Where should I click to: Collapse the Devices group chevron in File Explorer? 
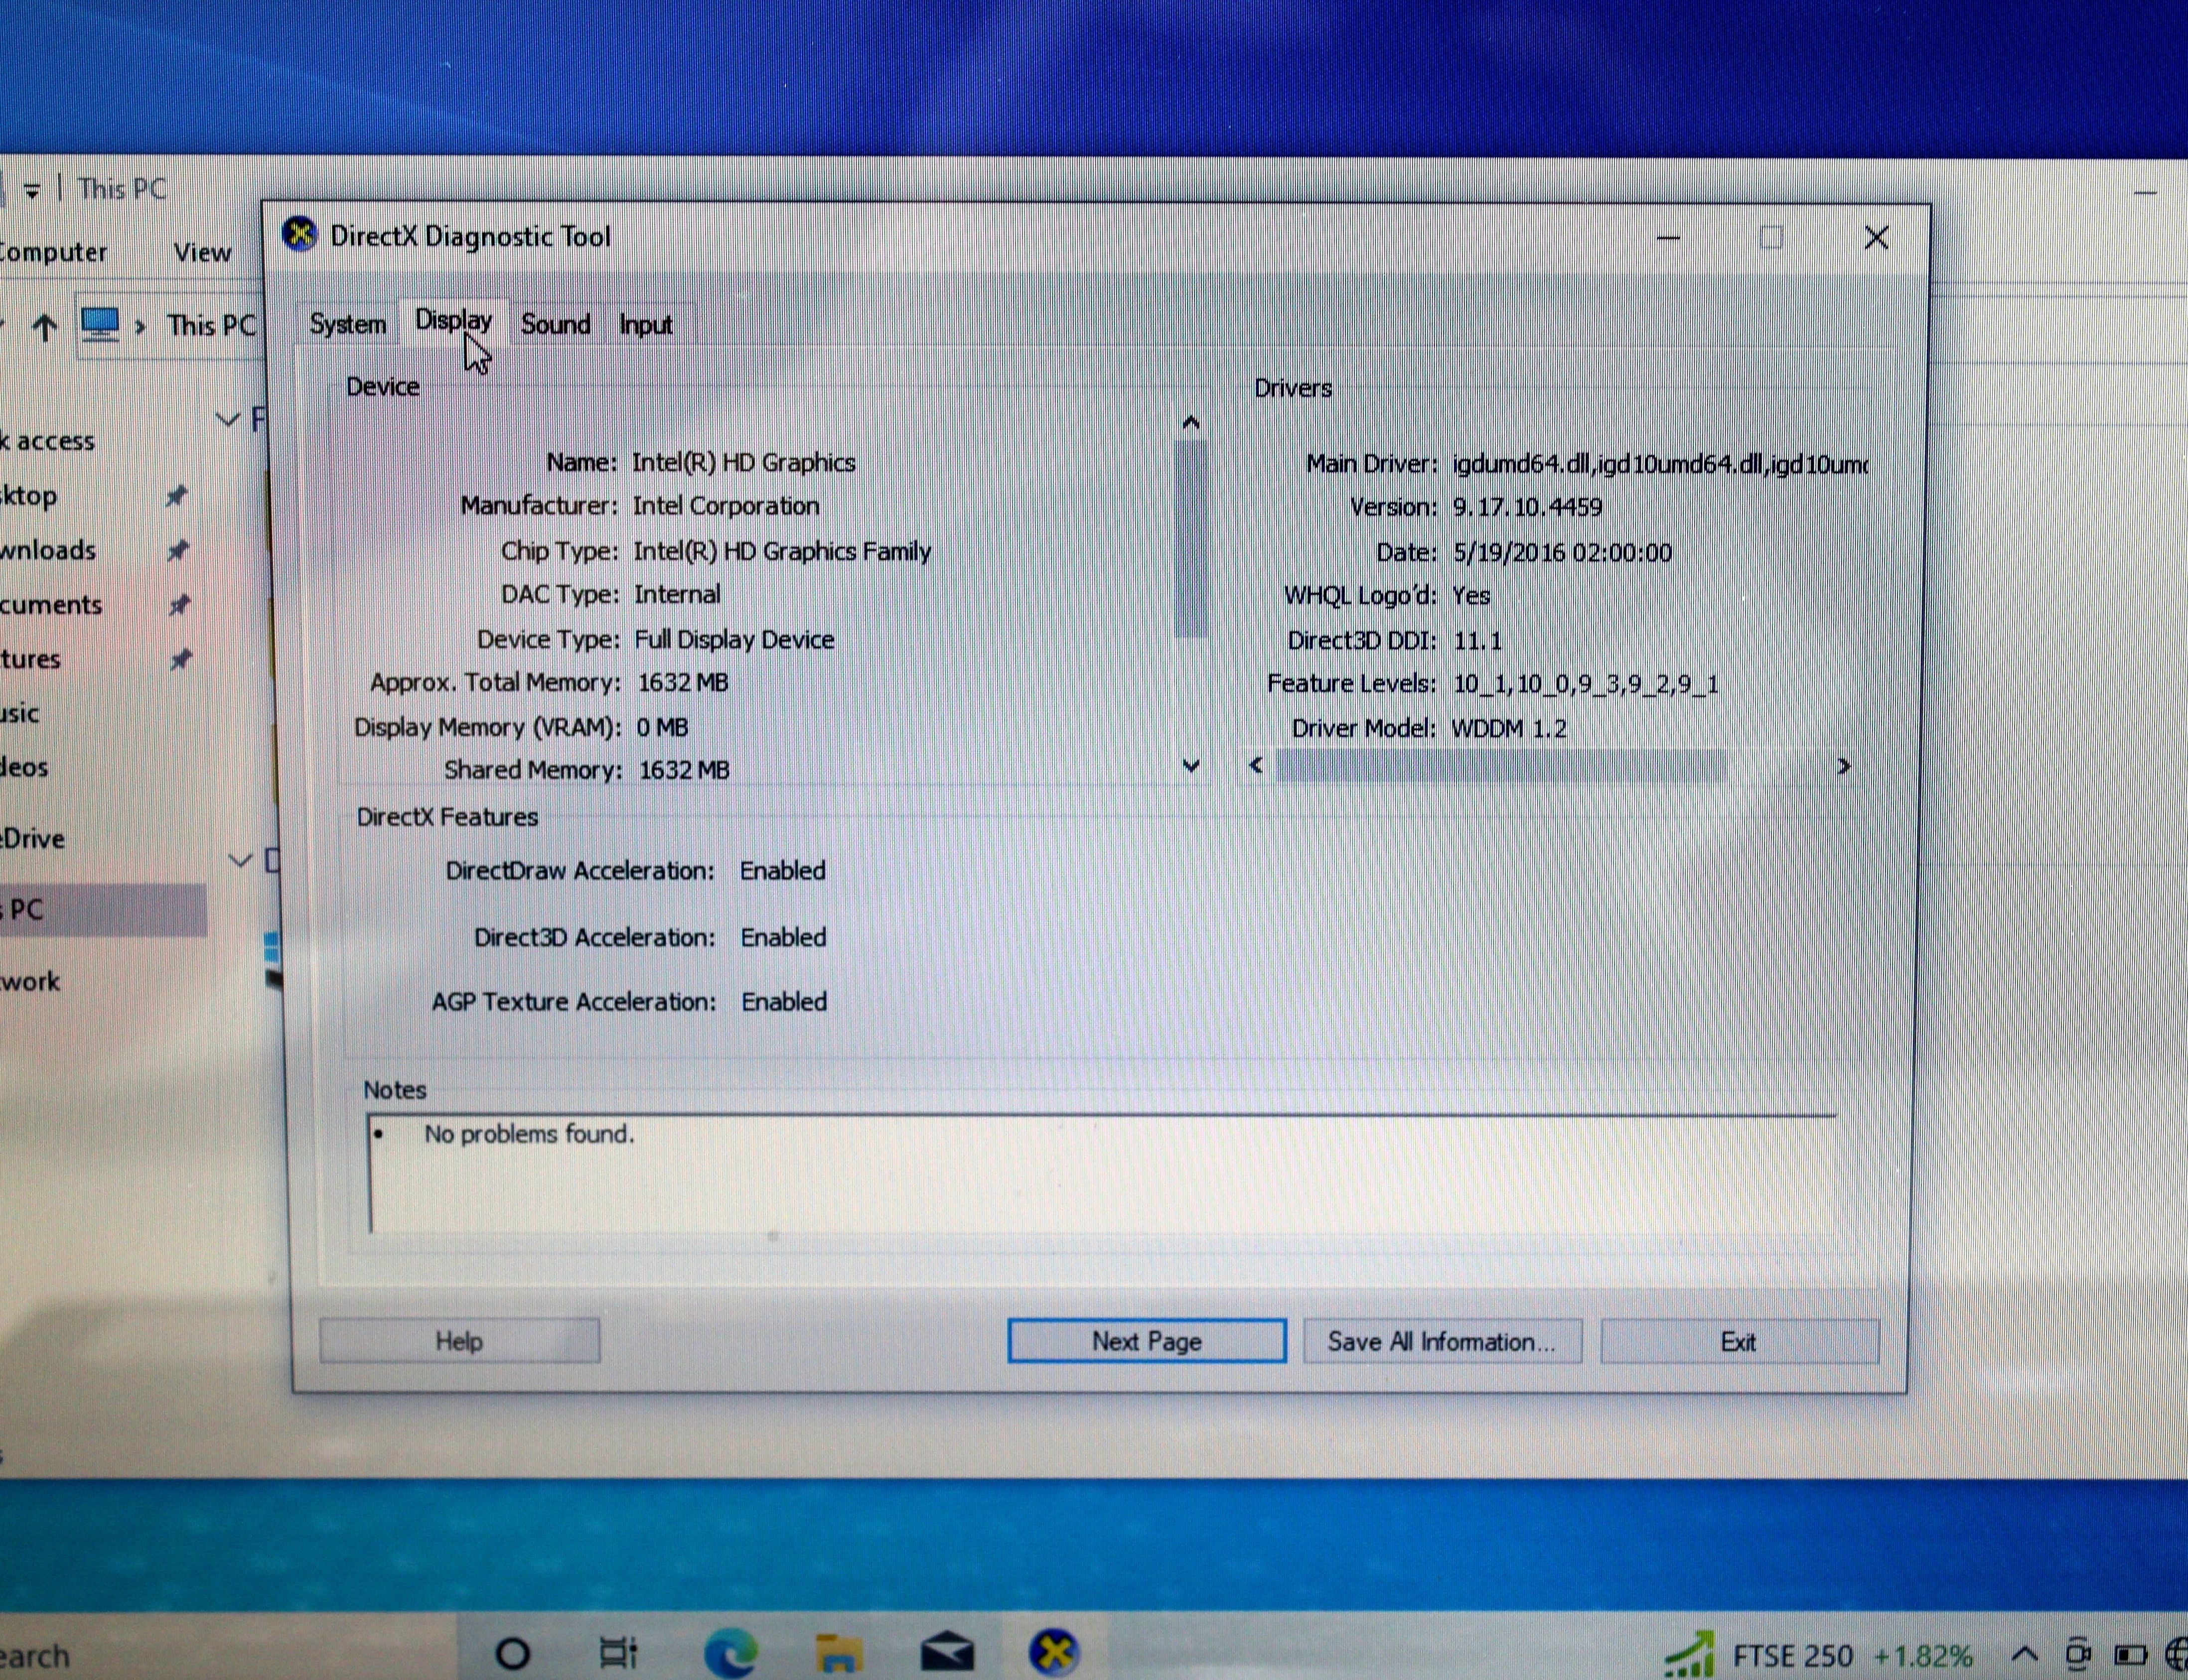pos(240,859)
